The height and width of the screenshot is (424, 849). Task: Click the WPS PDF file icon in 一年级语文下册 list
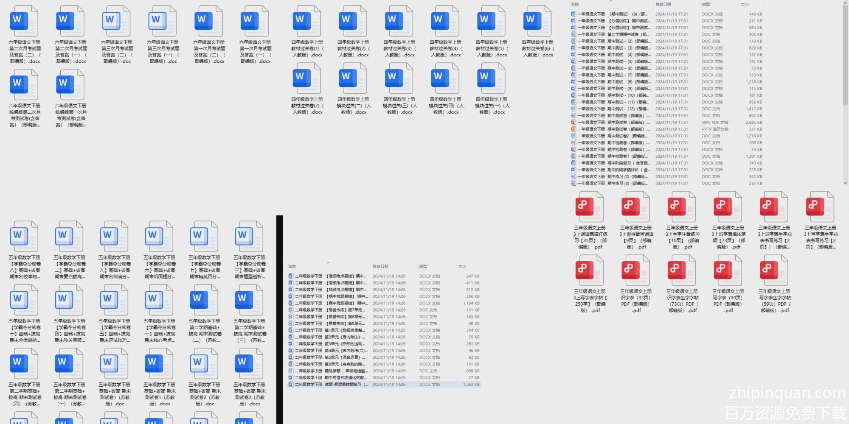[x=573, y=123]
